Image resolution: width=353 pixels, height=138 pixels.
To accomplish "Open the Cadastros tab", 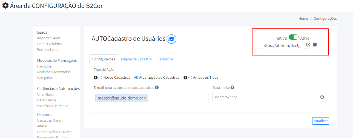I will 165,59.
